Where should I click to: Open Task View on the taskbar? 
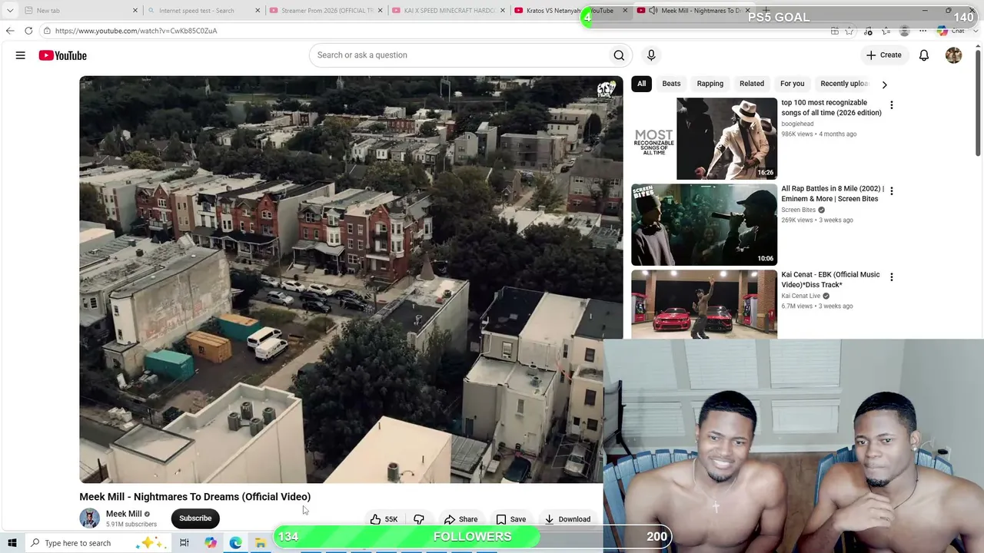point(184,543)
